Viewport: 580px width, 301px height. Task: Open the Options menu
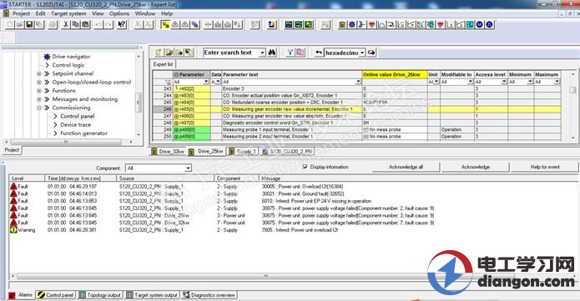point(119,13)
